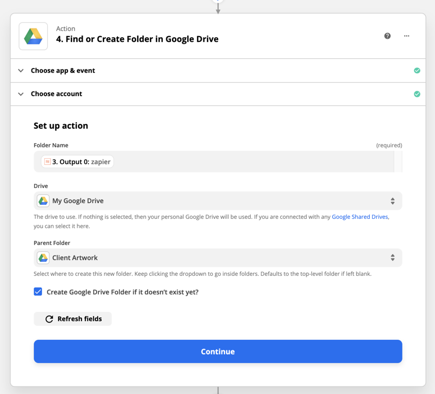Click the Continue button
This screenshot has width=435, height=394.
(217, 352)
